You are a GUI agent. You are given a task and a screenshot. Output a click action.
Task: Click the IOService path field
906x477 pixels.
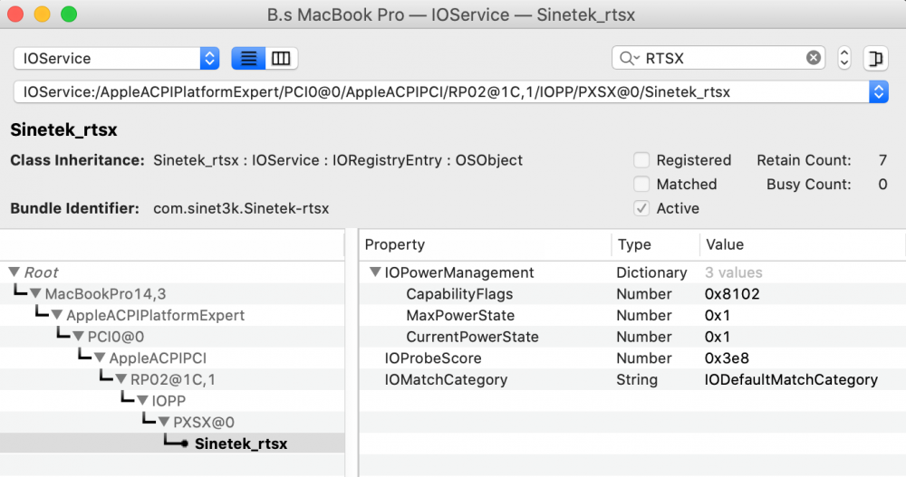point(441,91)
